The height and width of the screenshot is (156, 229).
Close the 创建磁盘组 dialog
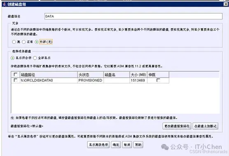point(226,4)
